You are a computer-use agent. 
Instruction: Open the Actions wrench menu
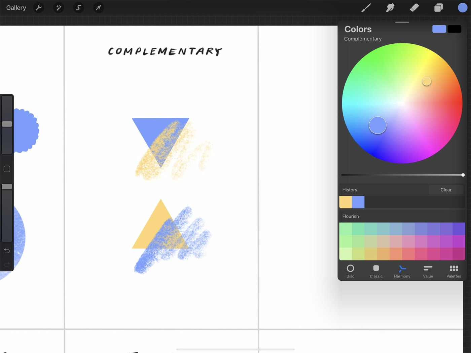(x=39, y=8)
